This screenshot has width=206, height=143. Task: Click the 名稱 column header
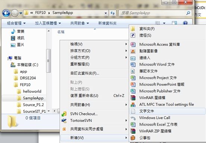61,32
